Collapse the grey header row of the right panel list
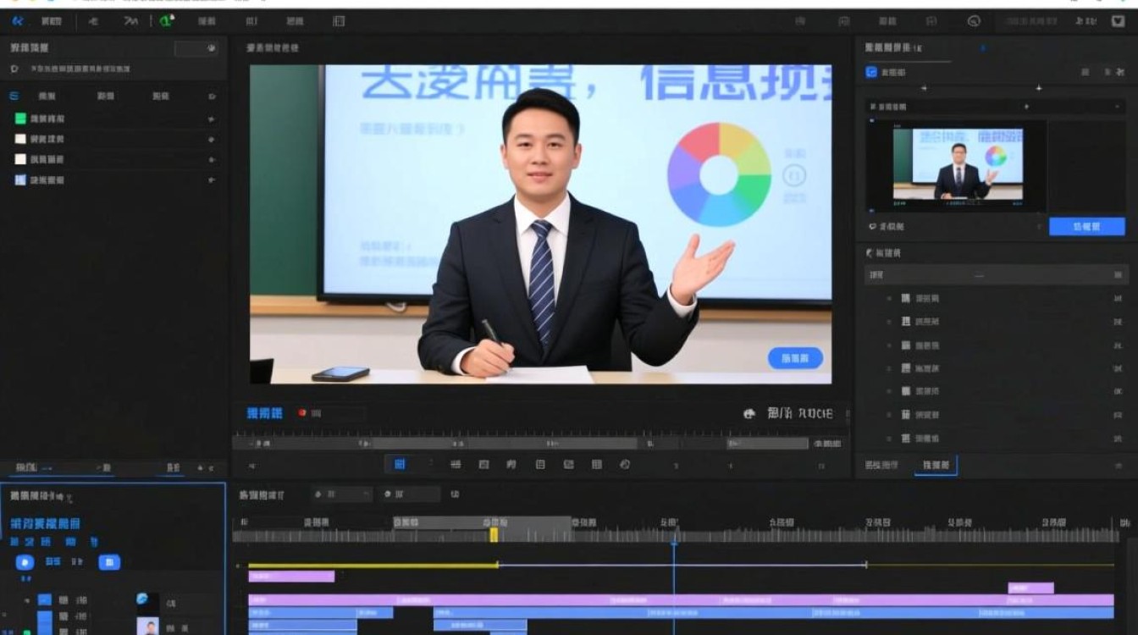The image size is (1138, 635). pos(996,274)
